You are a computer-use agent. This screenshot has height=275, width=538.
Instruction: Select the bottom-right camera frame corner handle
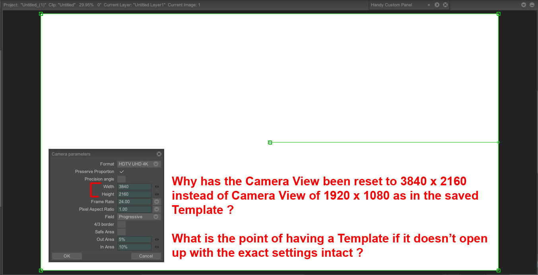click(498, 270)
